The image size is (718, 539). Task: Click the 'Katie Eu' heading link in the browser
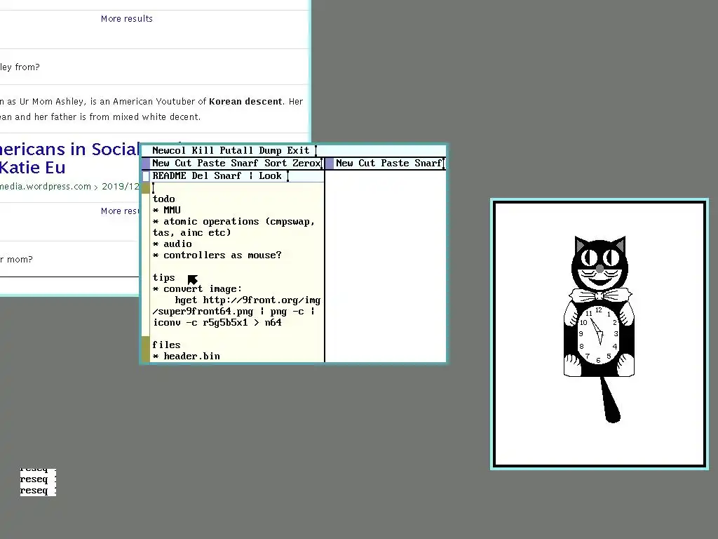click(x=32, y=168)
